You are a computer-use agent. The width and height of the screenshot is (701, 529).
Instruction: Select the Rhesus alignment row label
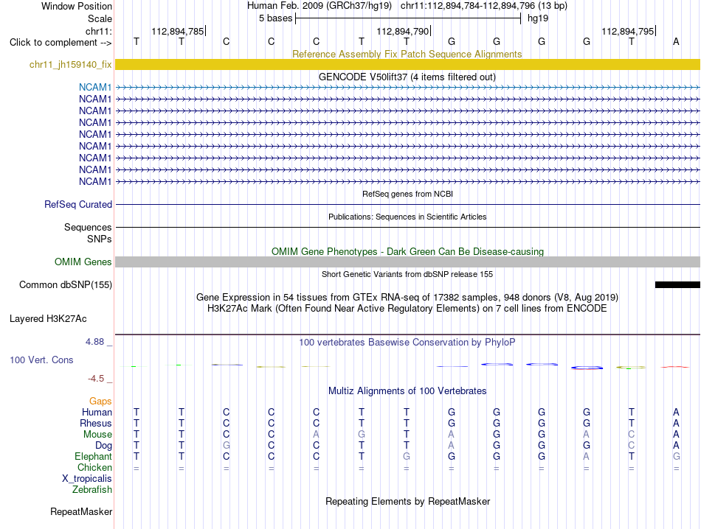pos(96,423)
